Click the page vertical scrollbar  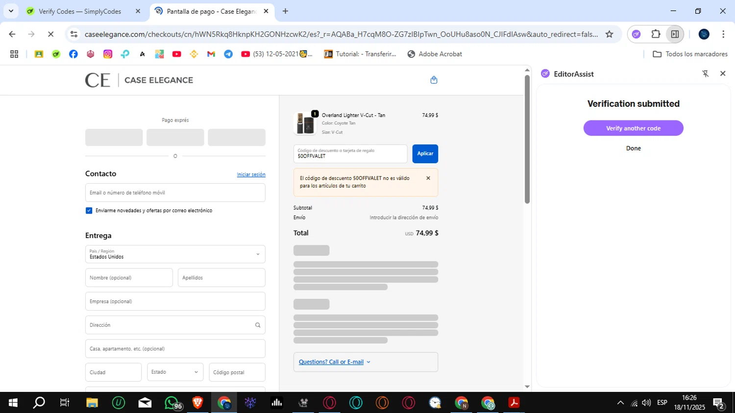527,139
